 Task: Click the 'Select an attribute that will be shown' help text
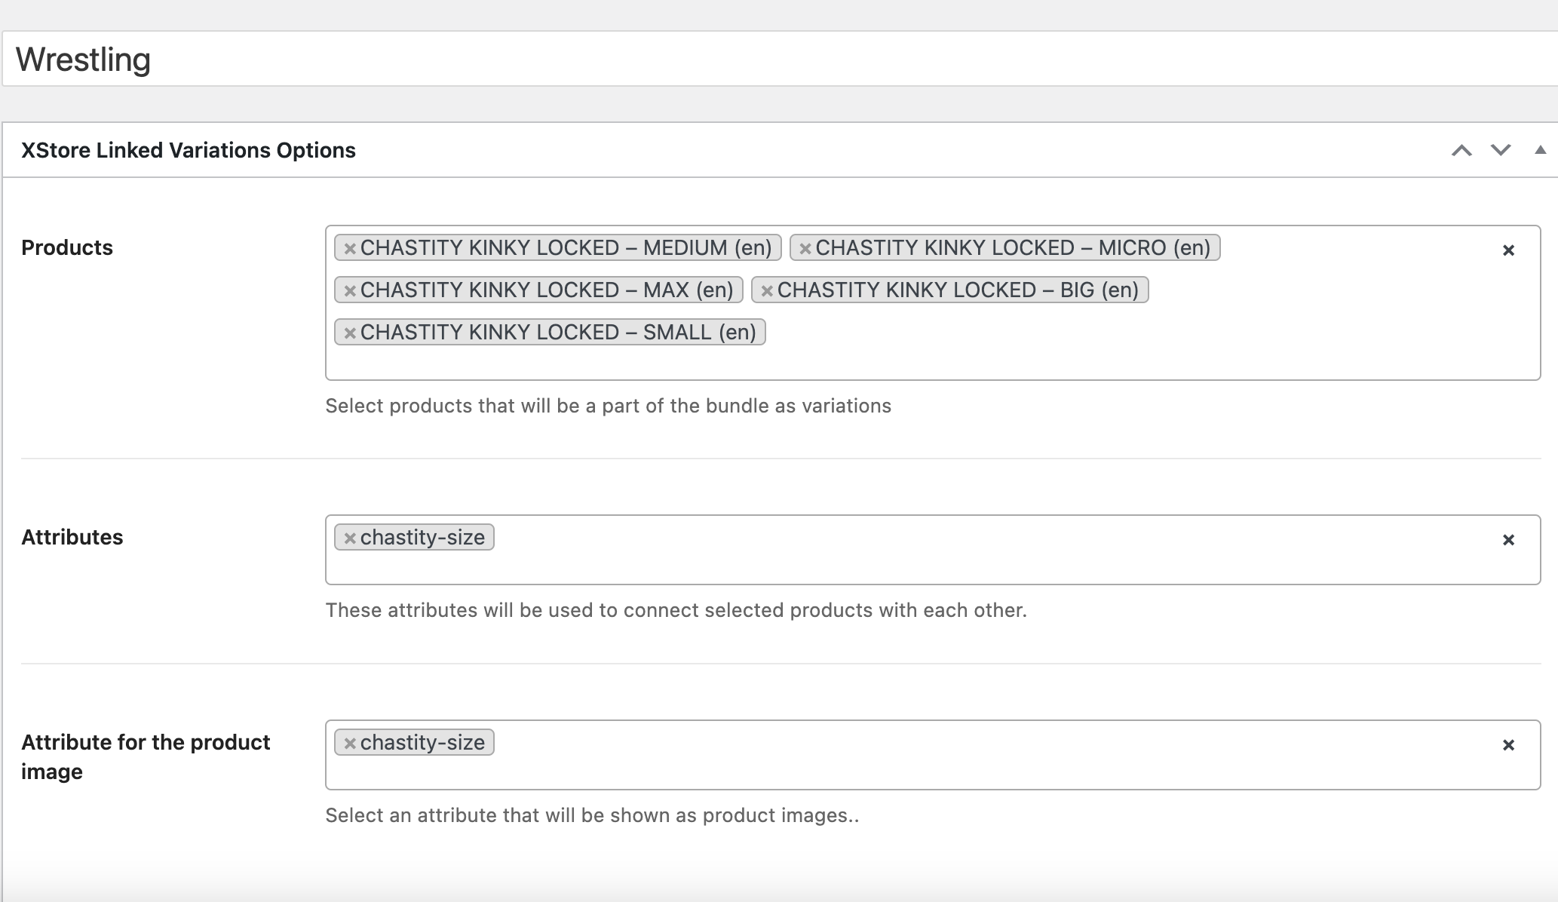[592, 815]
